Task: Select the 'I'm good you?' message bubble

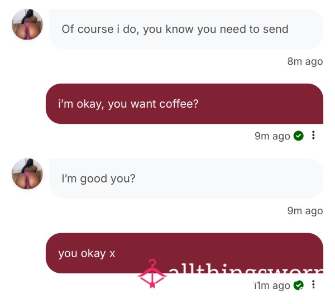Action: tap(186, 178)
